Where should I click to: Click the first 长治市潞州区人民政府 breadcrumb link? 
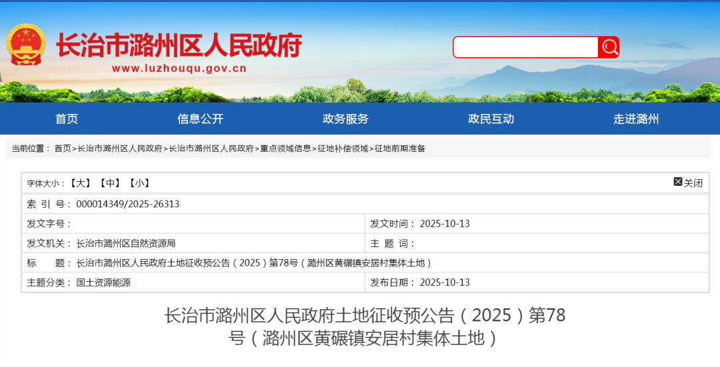point(120,149)
